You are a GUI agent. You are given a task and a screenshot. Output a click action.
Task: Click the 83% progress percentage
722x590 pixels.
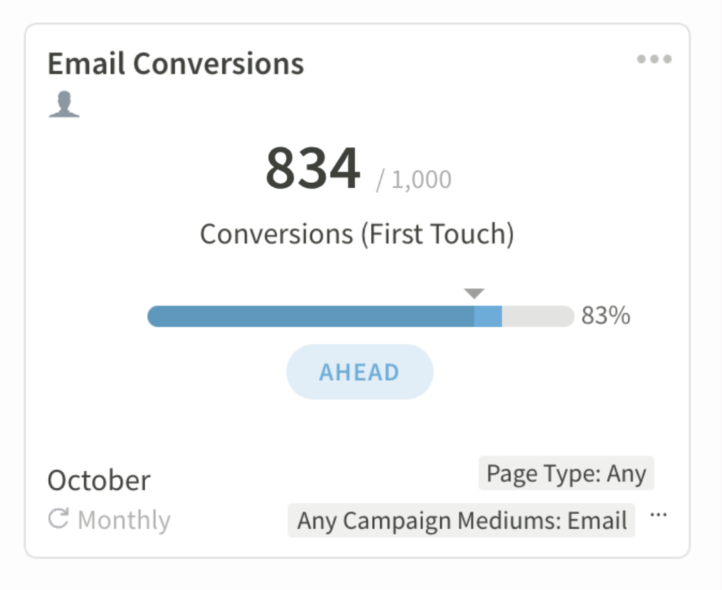pyautogui.click(x=606, y=317)
